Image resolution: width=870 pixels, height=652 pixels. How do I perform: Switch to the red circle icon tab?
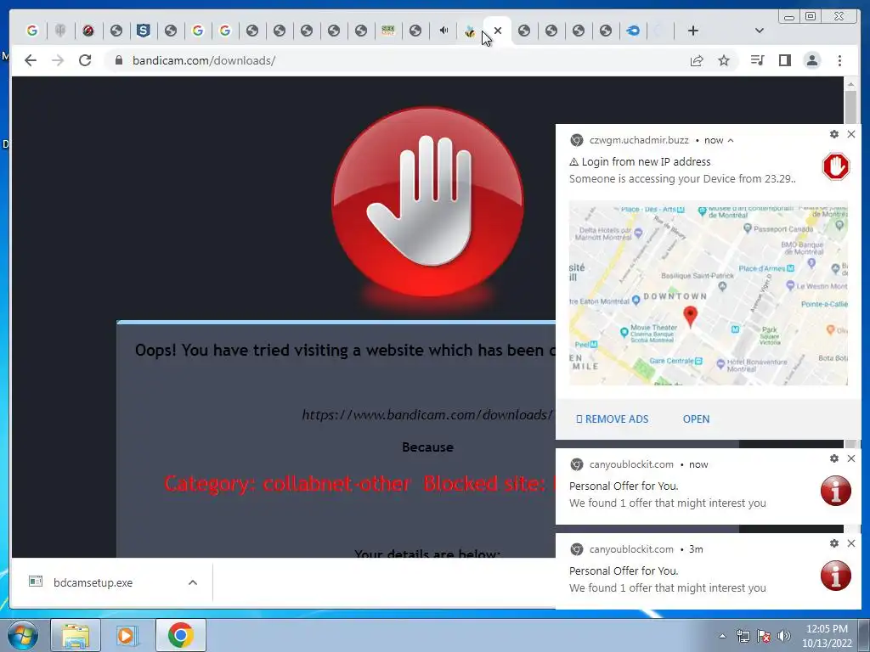point(88,31)
